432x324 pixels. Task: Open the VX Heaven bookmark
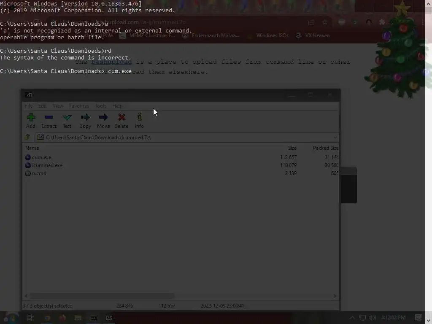pyautogui.click(x=313, y=35)
